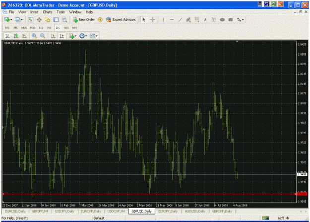Switch to the GBPCHF,Daily chart tab
This screenshot has width=310, height=222.
222,211
